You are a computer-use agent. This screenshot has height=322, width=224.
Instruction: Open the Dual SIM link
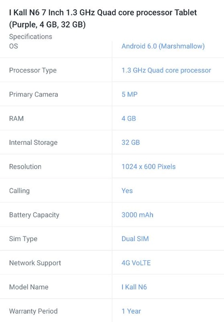click(x=135, y=239)
